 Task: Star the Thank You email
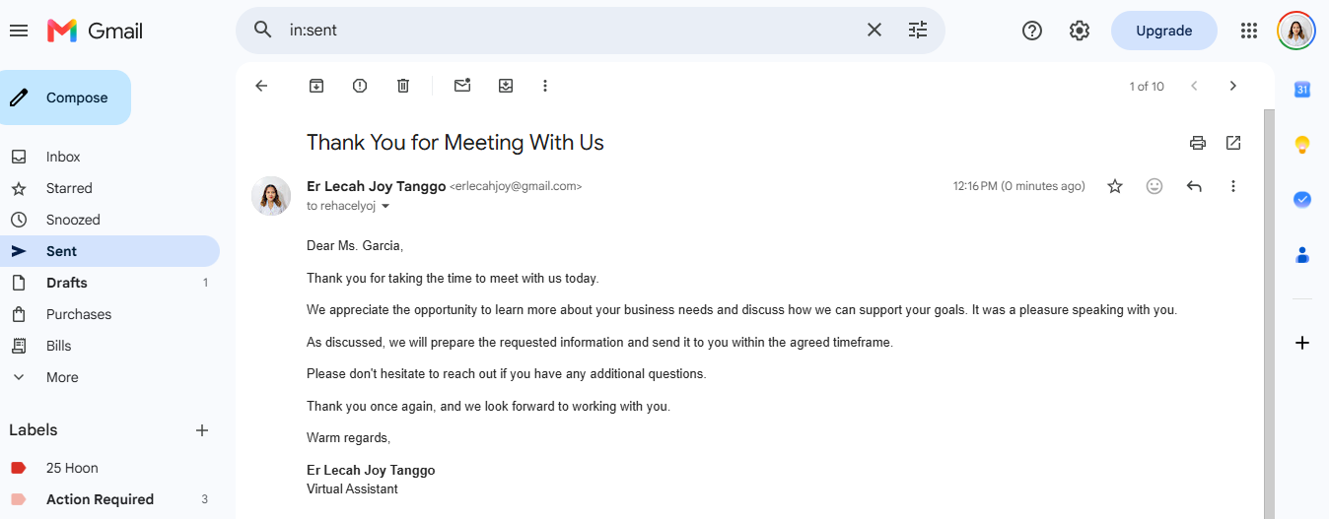tap(1115, 186)
